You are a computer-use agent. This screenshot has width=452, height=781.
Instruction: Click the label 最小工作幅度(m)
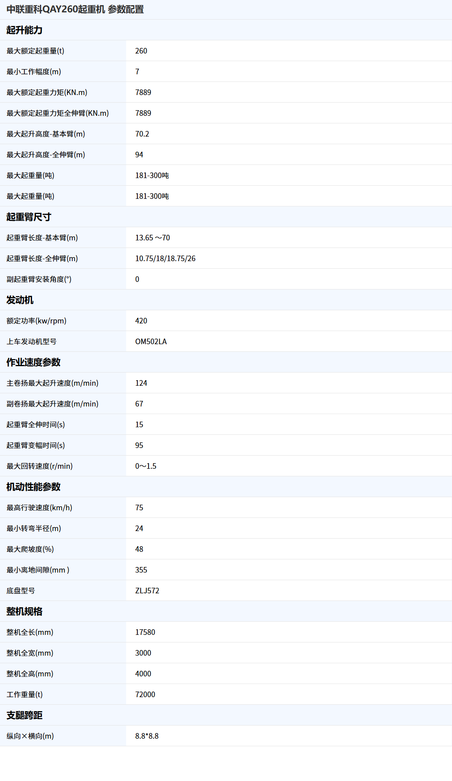(x=34, y=71)
